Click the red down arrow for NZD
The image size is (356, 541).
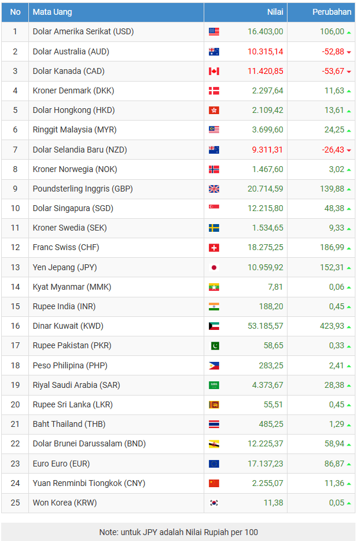(349, 150)
